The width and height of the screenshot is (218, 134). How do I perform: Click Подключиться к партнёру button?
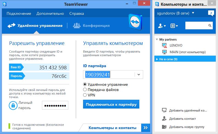[x=111, y=104]
